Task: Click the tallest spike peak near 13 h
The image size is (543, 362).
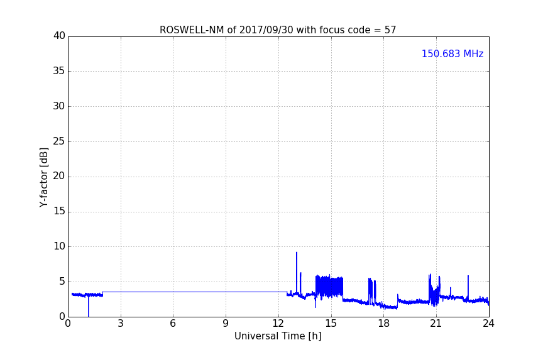Action: [297, 253]
